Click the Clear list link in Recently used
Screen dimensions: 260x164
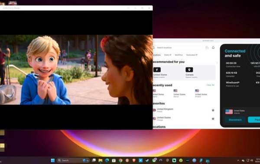click(211, 85)
